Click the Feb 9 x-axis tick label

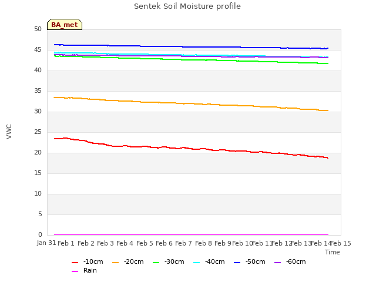click(223, 243)
